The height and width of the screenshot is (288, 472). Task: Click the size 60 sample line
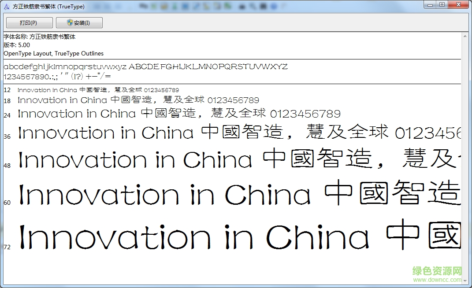point(239,193)
